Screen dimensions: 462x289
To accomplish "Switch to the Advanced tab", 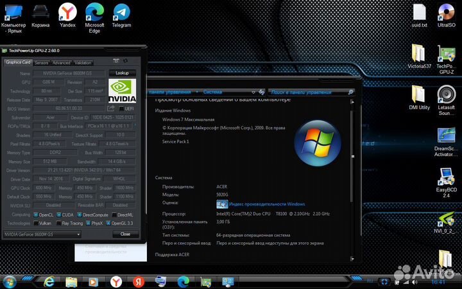I will tap(62, 63).
